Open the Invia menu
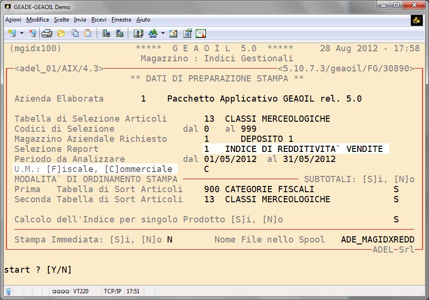The image size is (429, 300). [80, 20]
